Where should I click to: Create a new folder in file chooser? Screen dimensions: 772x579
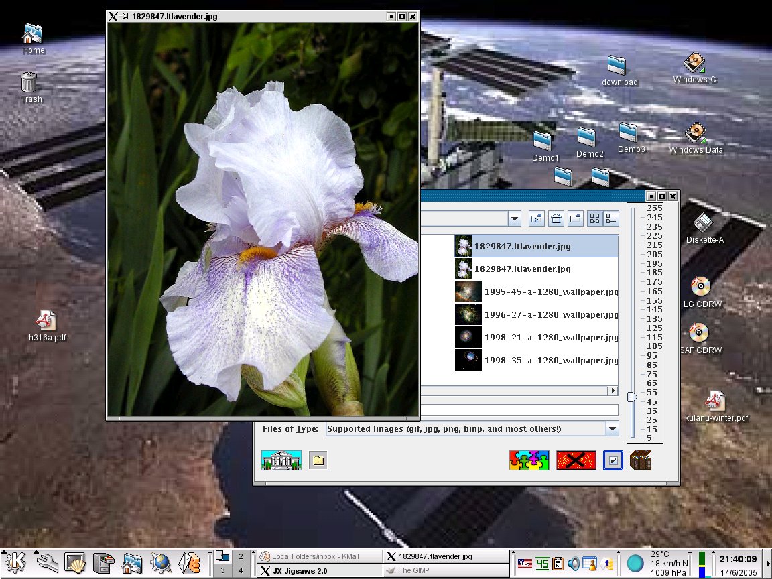click(575, 218)
